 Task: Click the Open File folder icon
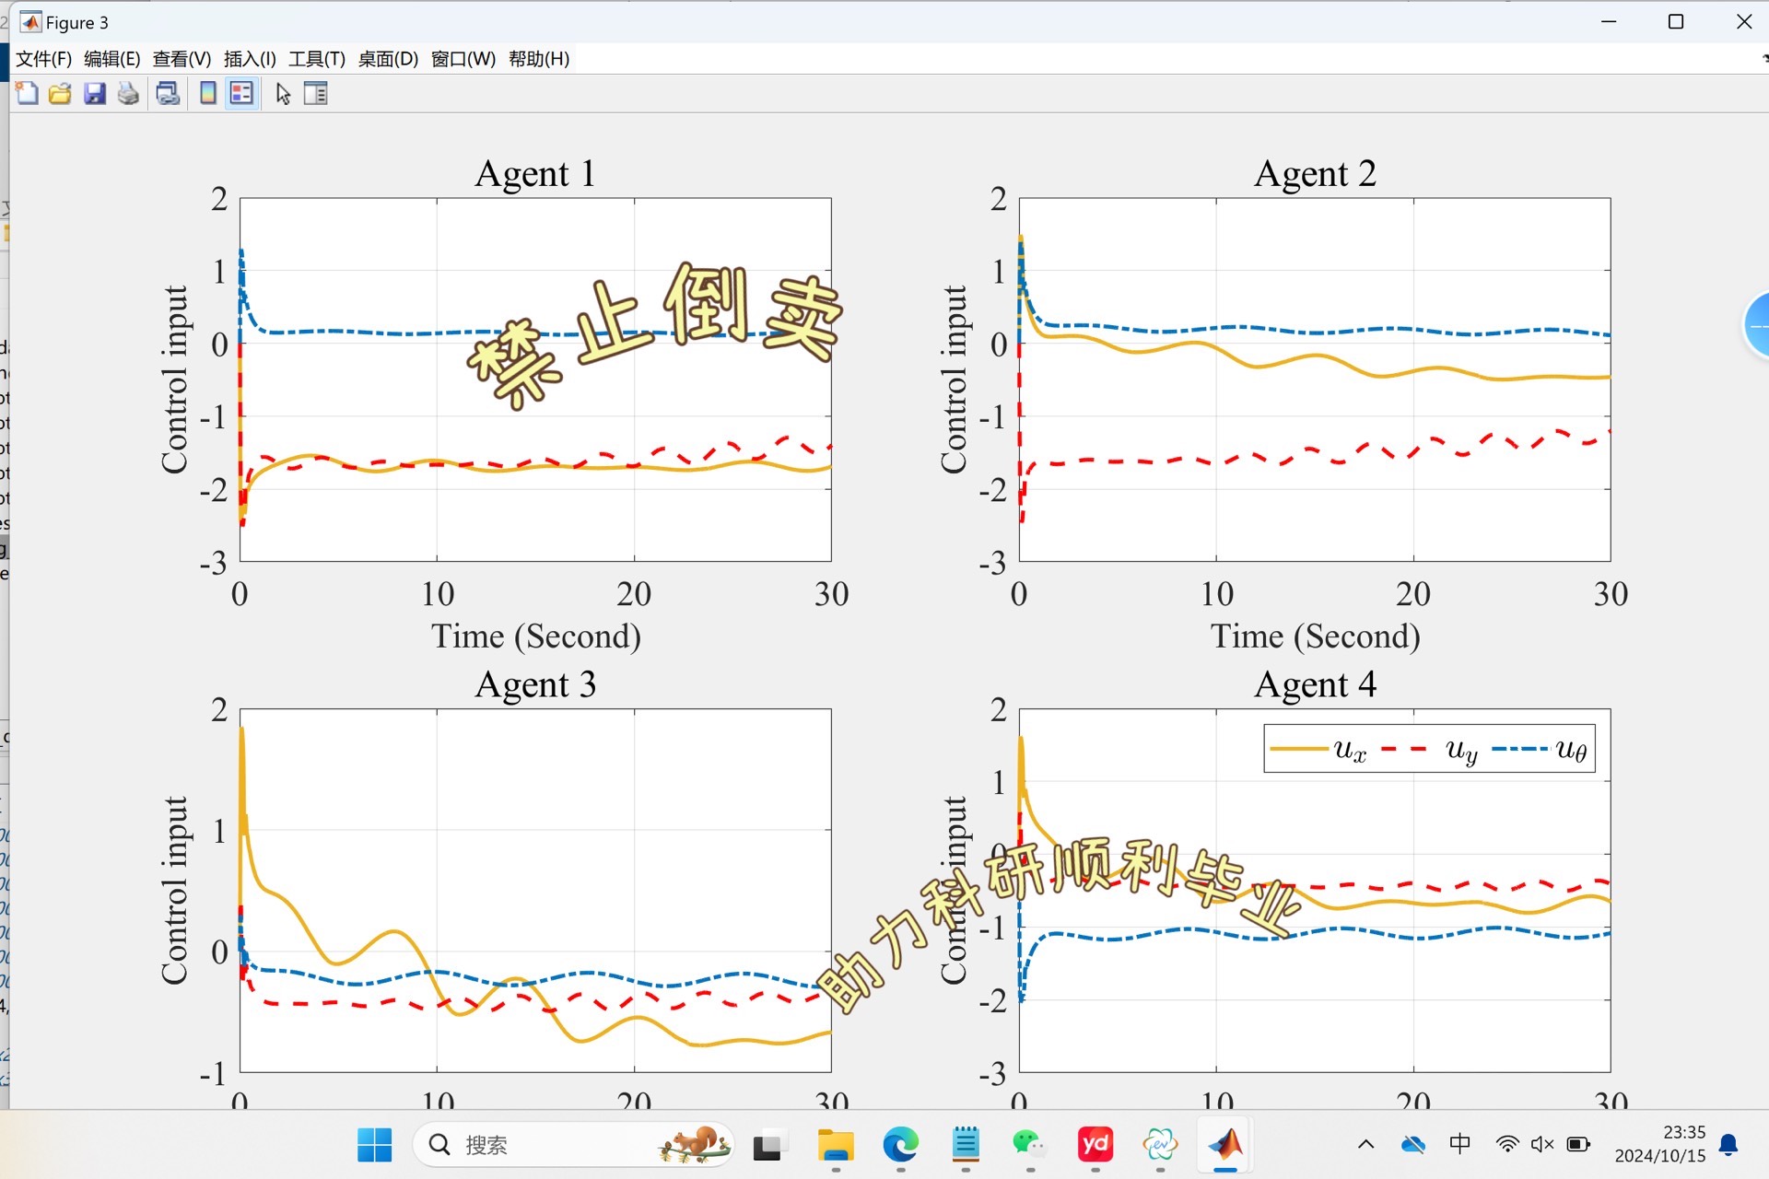tap(60, 93)
